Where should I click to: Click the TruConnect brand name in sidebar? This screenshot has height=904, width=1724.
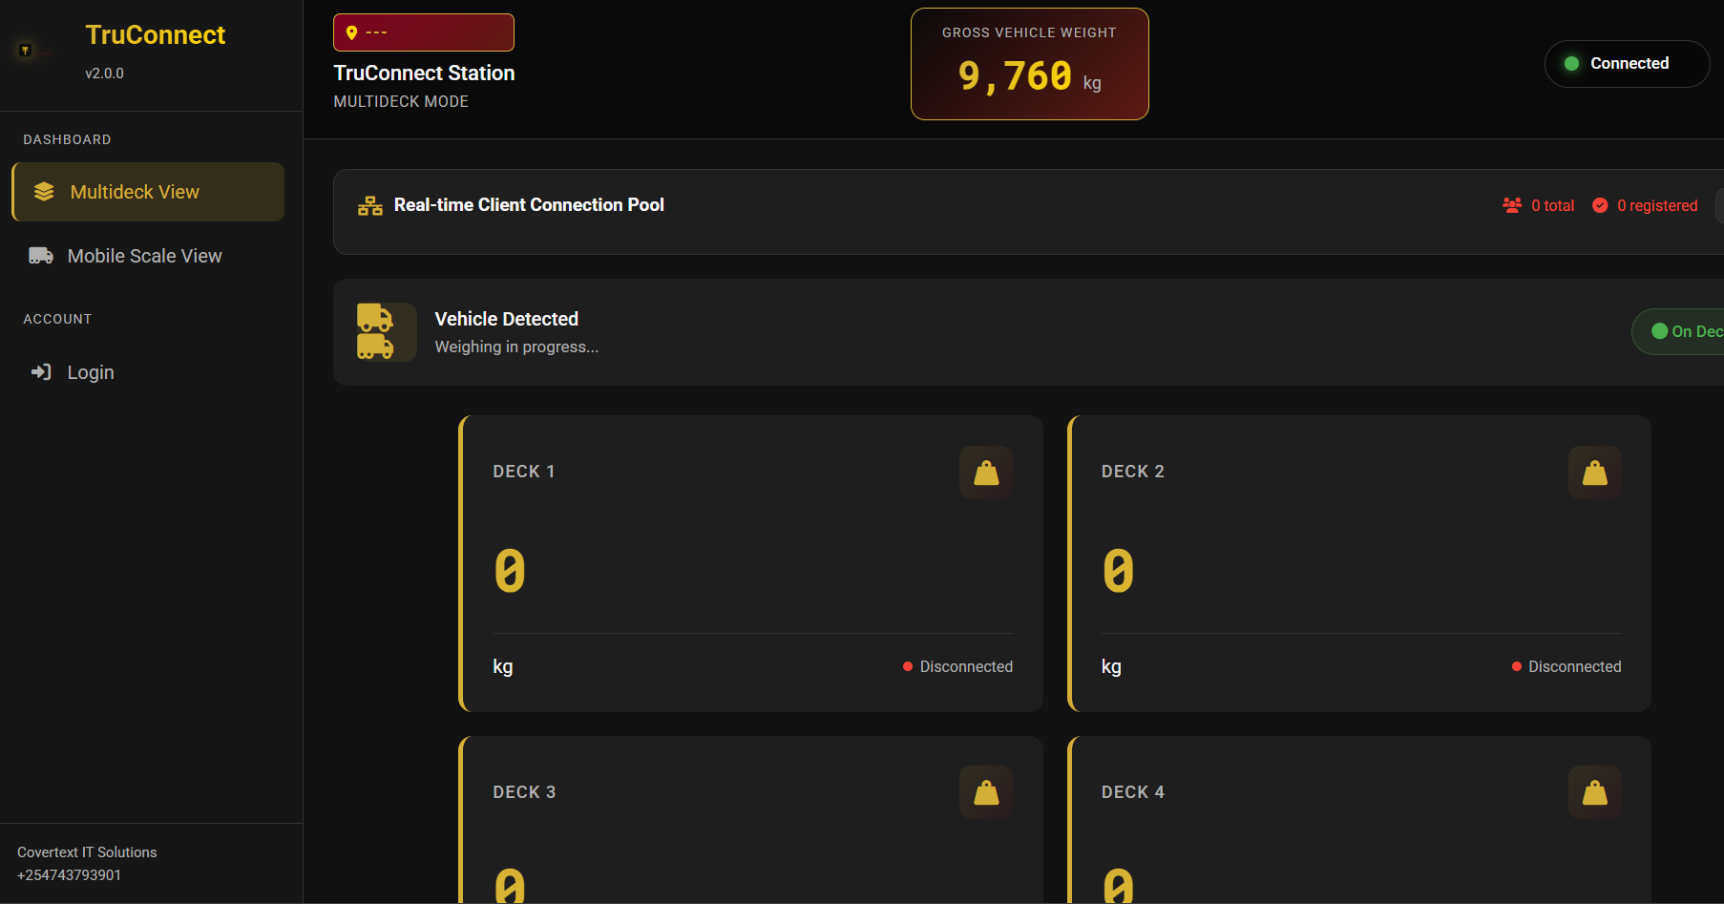point(156,35)
